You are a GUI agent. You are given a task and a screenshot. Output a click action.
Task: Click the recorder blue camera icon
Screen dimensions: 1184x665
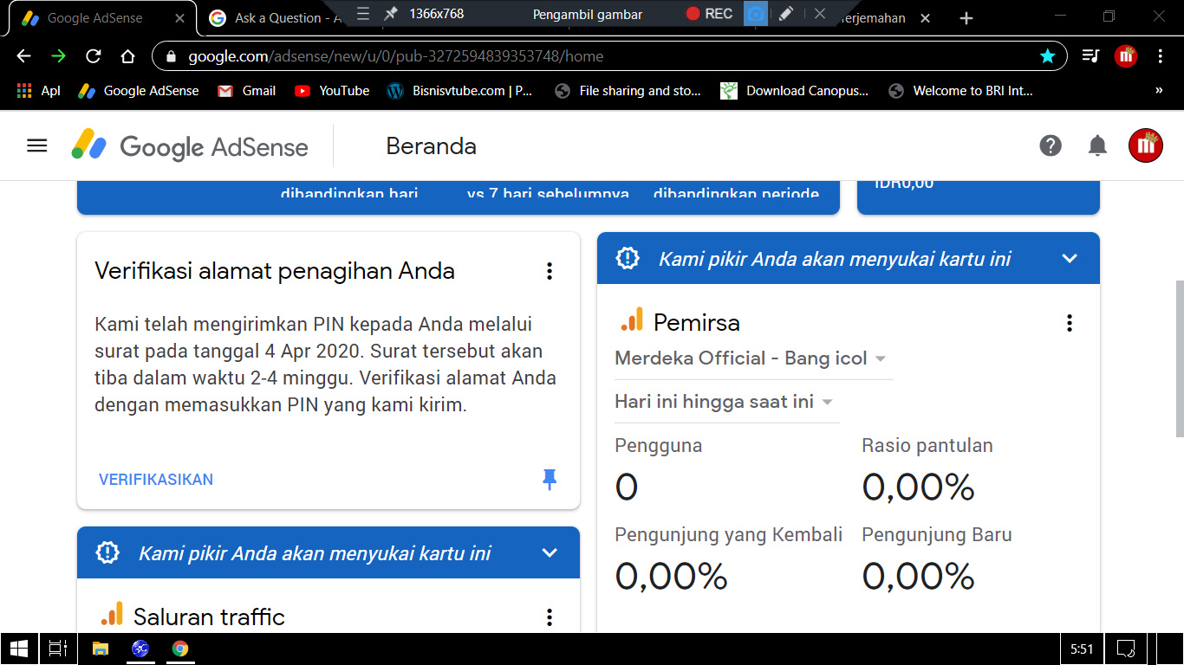(756, 13)
